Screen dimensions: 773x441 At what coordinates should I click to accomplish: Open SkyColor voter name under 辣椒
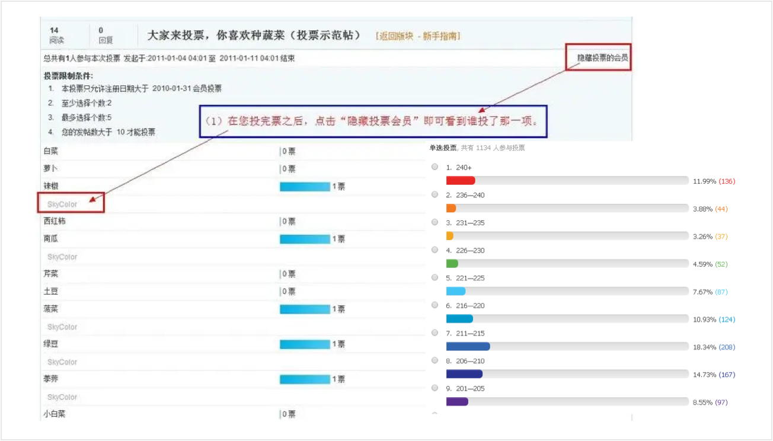[62, 204]
